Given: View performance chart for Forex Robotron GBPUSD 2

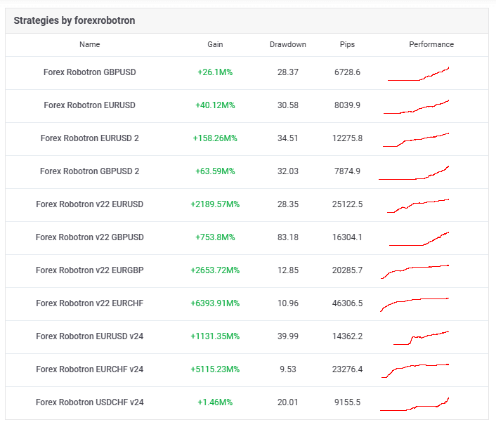Looking at the screenshot, I should coord(414,173).
